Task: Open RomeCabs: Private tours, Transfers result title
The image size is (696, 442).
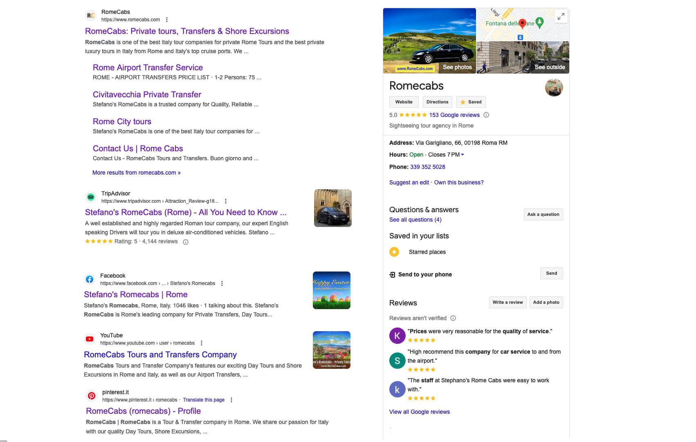Action: (x=187, y=31)
